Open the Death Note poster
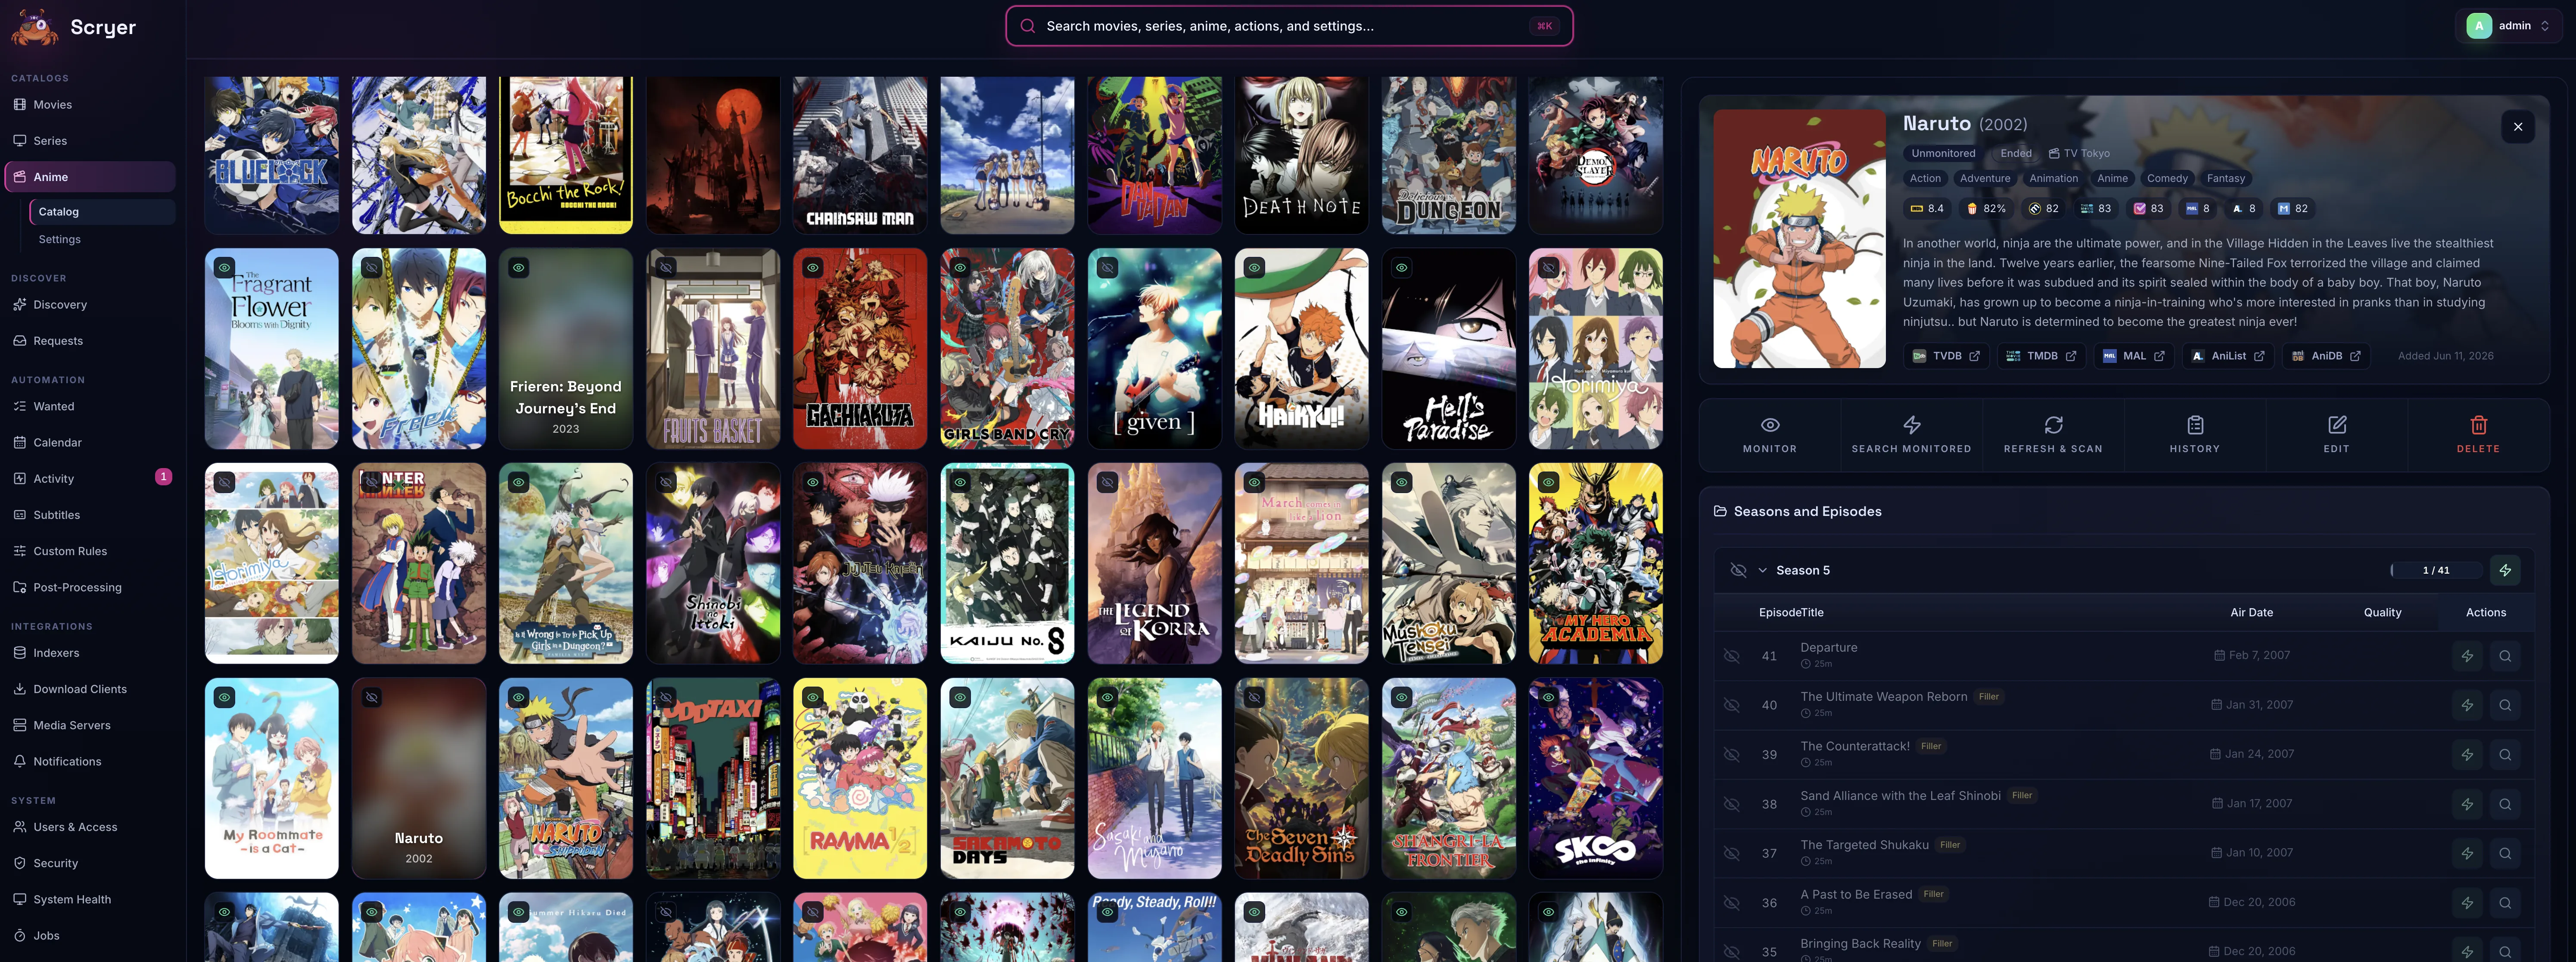 coord(1301,155)
